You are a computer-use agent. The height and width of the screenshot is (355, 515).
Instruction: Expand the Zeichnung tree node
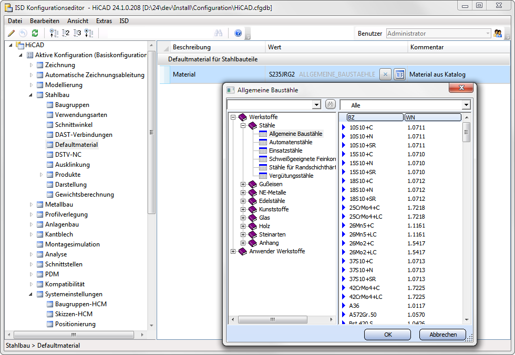pos(31,65)
